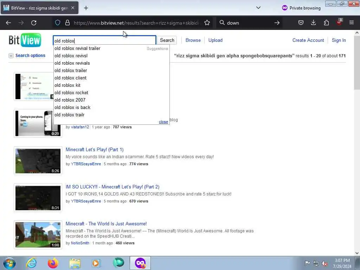Close the BitView tab
This screenshot has width=360, height=270.
click(73, 8)
